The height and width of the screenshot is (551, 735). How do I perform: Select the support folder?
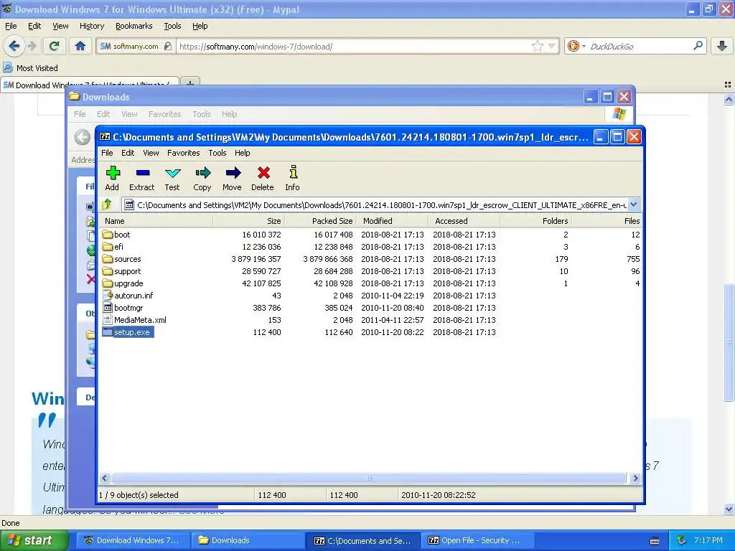tap(121, 270)
